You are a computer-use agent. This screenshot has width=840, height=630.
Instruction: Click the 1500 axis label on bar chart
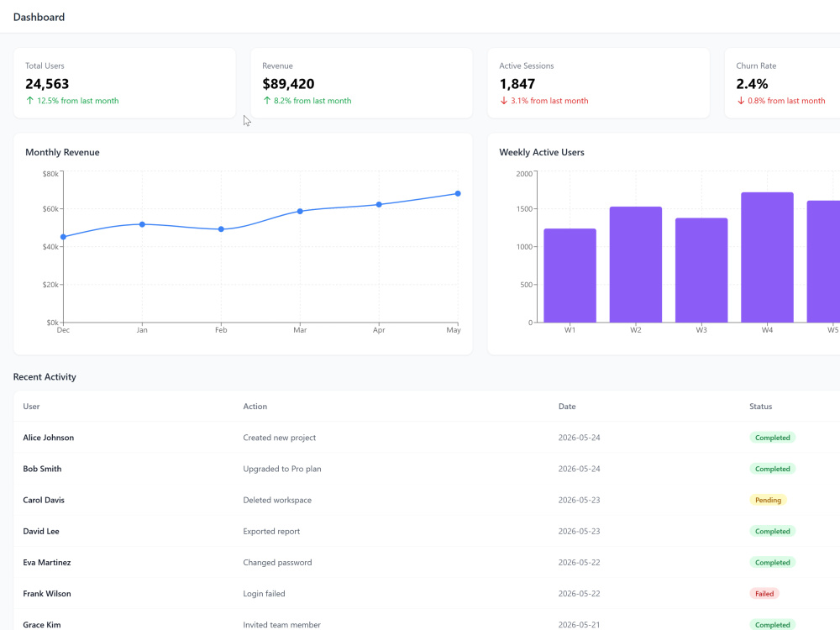click(524, 209)
